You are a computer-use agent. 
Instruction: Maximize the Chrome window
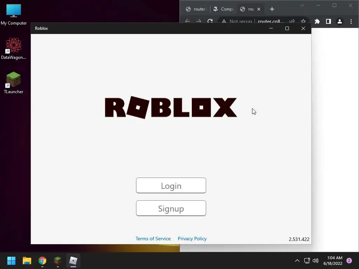[334, 5]
